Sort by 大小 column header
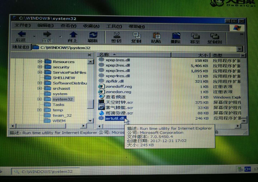The height and width of the screenshot is (182, 258). click(x=191, y=55)
